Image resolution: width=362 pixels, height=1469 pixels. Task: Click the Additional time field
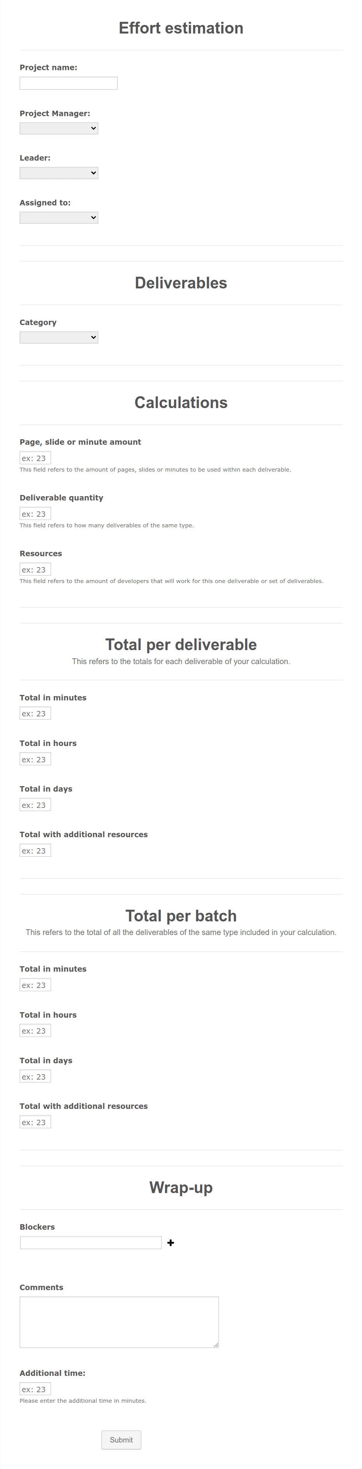tap(35, 1389)
